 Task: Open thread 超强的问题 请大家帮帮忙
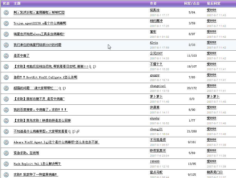click(x=36, y=88)
